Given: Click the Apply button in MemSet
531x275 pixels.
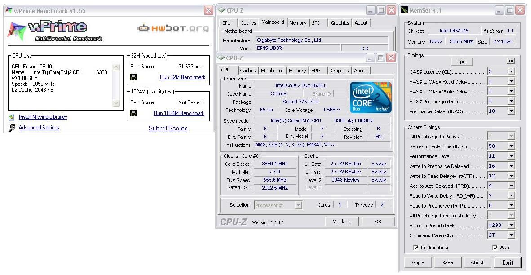Looking at the screenshot, I should pyautogui.click(x=418, y=262).
